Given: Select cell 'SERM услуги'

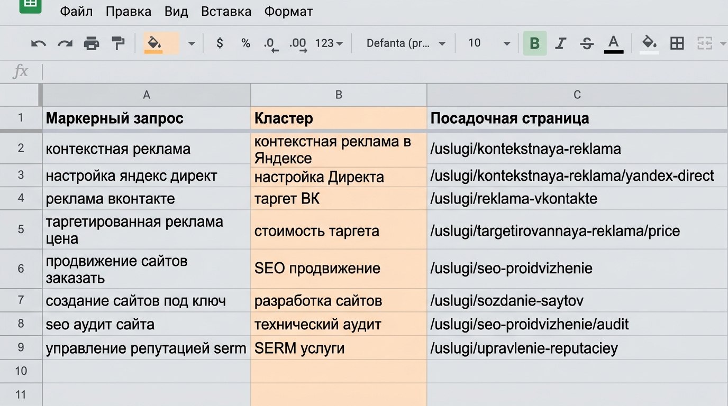Looking at the screenshot, I should [x=339, y=348].
